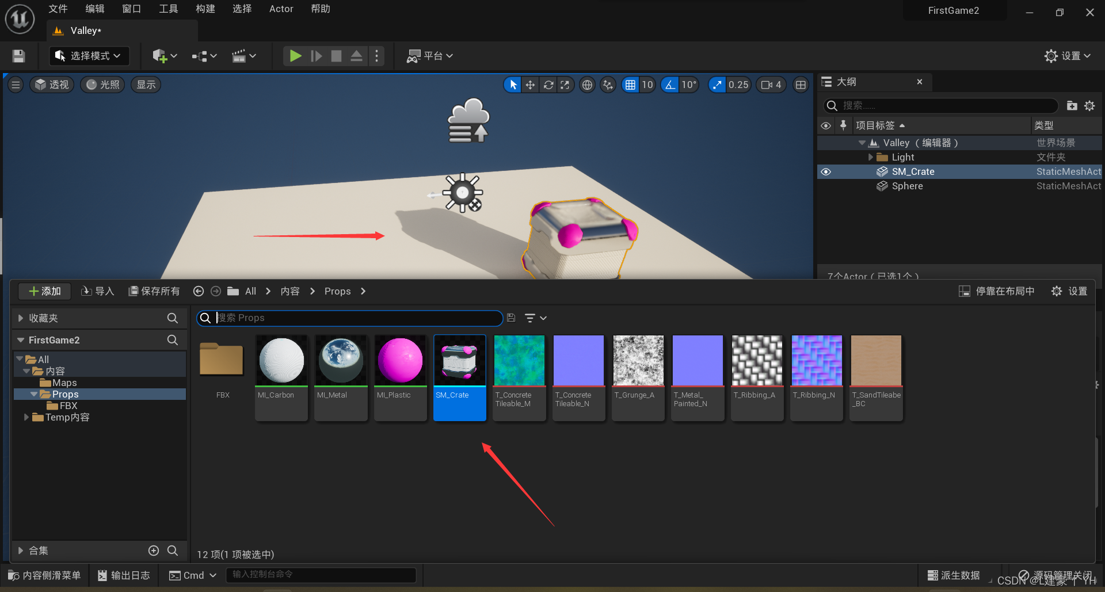Select the scale tool in viewport

[x=565, y=85]
